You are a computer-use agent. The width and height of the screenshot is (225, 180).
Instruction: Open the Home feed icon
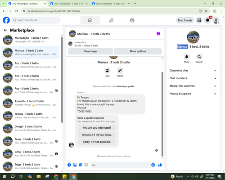coord(90,20)
